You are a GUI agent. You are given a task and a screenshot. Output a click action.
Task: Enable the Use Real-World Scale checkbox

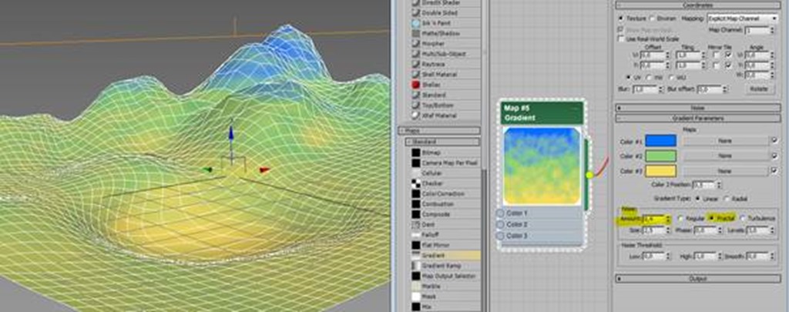(622, 39)
